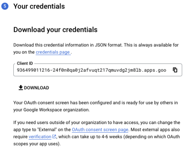Select the blue step 5 circle
189x151 pixels.
[5, 6]
